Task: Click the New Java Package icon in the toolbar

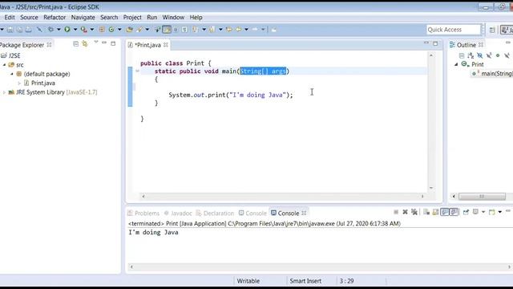Action: coord(102,30)
